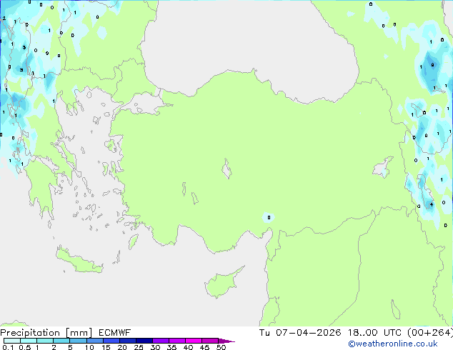The height and width of the screenshot is (350, 453).
Task: Choose legend swatch between 15 and 20
Action: 111,341
